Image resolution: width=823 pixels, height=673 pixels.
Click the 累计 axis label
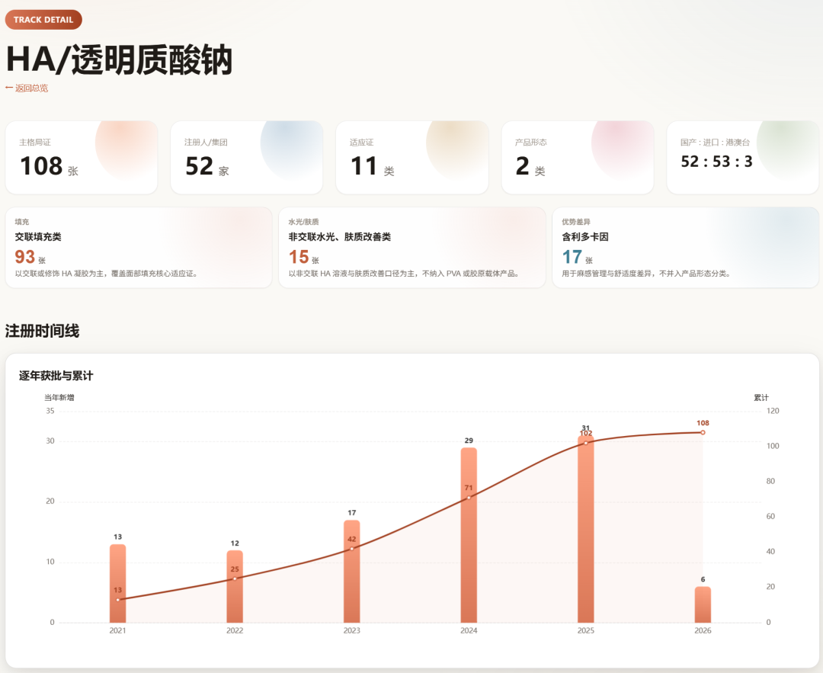click(761, 398)
